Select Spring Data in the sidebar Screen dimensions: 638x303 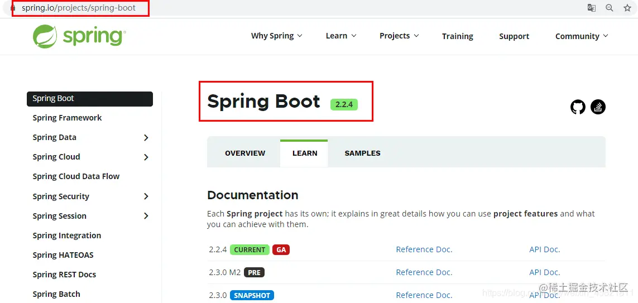tap(55, 137)
